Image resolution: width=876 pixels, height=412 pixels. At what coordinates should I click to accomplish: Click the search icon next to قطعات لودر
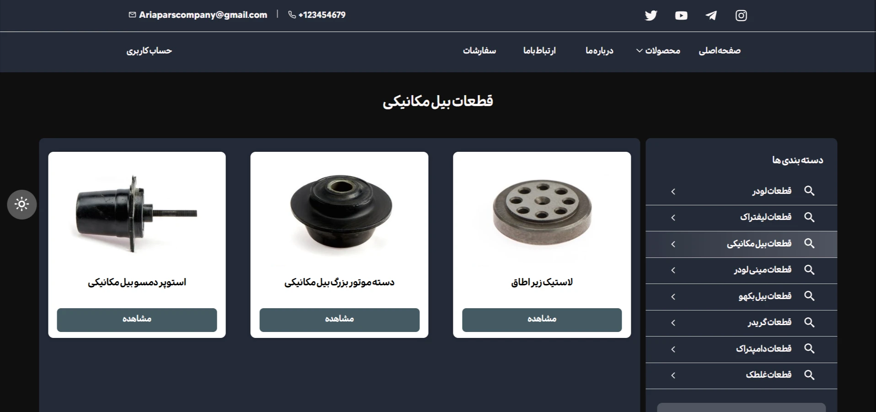[809, 191]
